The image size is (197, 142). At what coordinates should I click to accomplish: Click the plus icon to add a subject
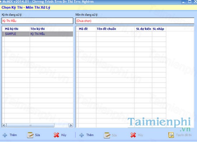(82, 135)
